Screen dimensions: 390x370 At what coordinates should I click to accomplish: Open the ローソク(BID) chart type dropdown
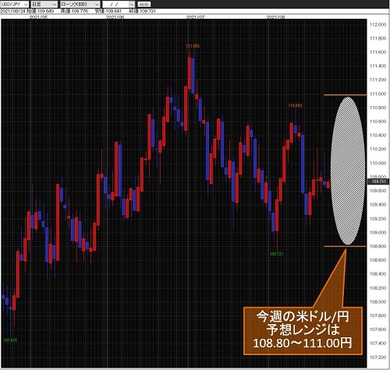pos(80,4)
